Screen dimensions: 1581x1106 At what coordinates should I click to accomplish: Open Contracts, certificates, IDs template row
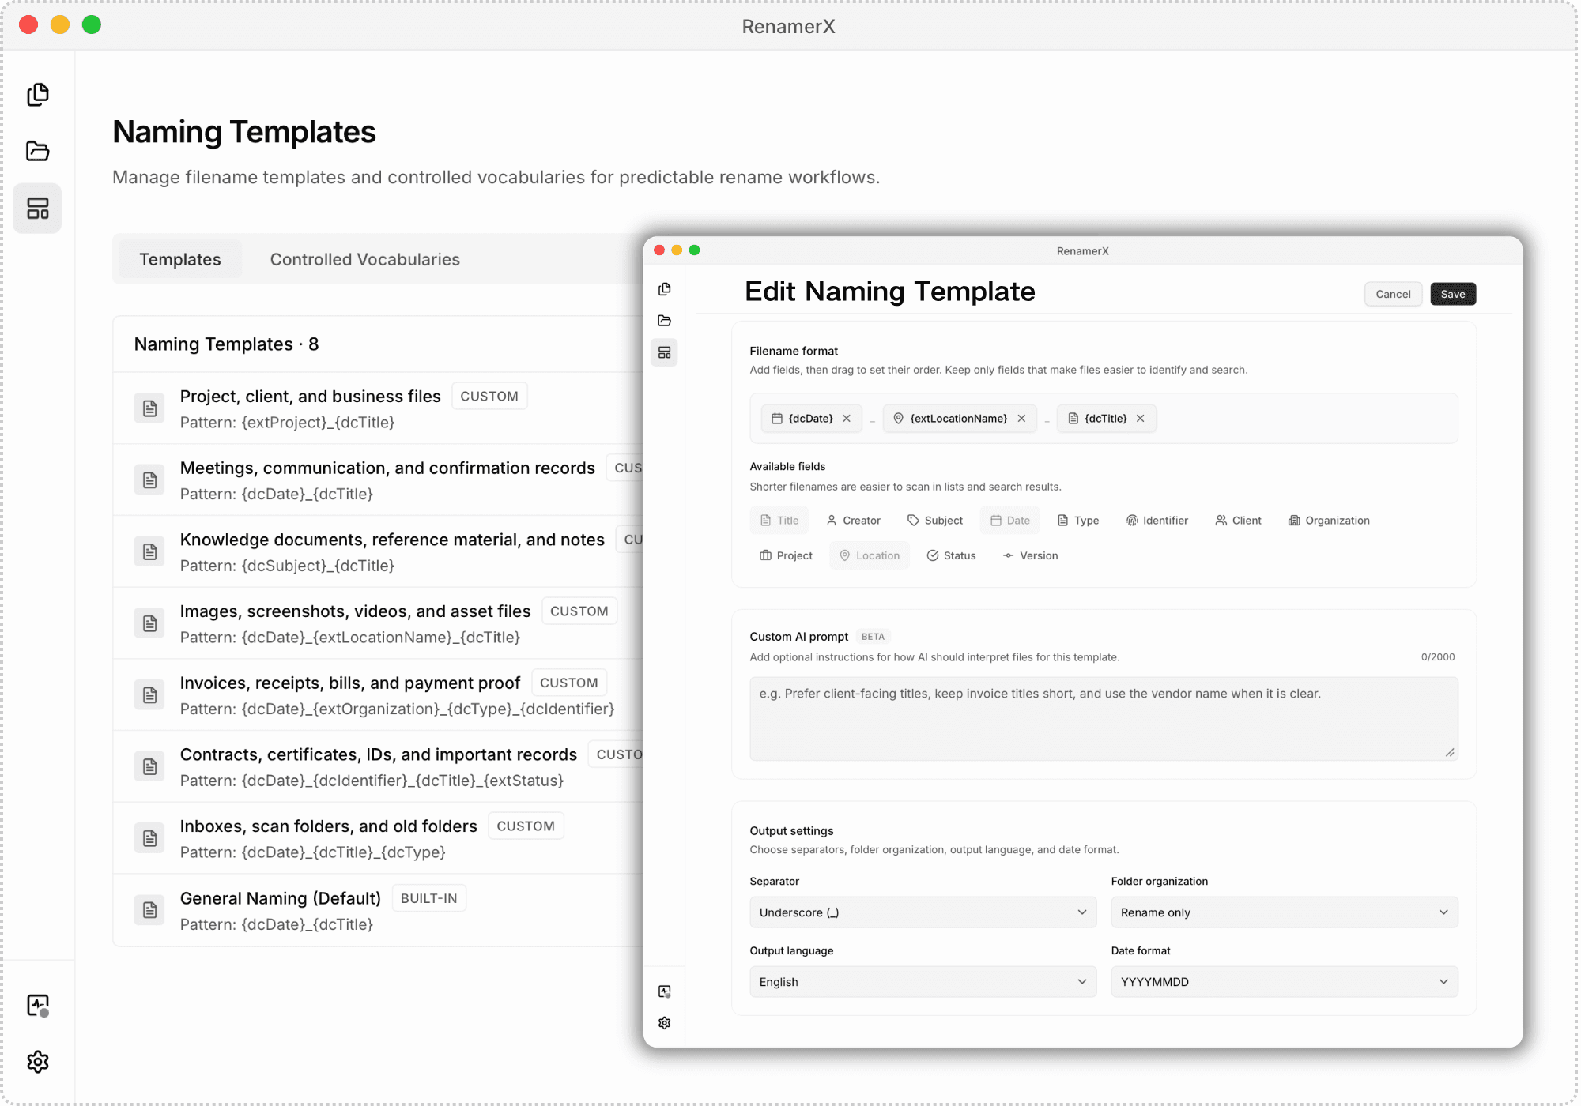tap(379, 766)
